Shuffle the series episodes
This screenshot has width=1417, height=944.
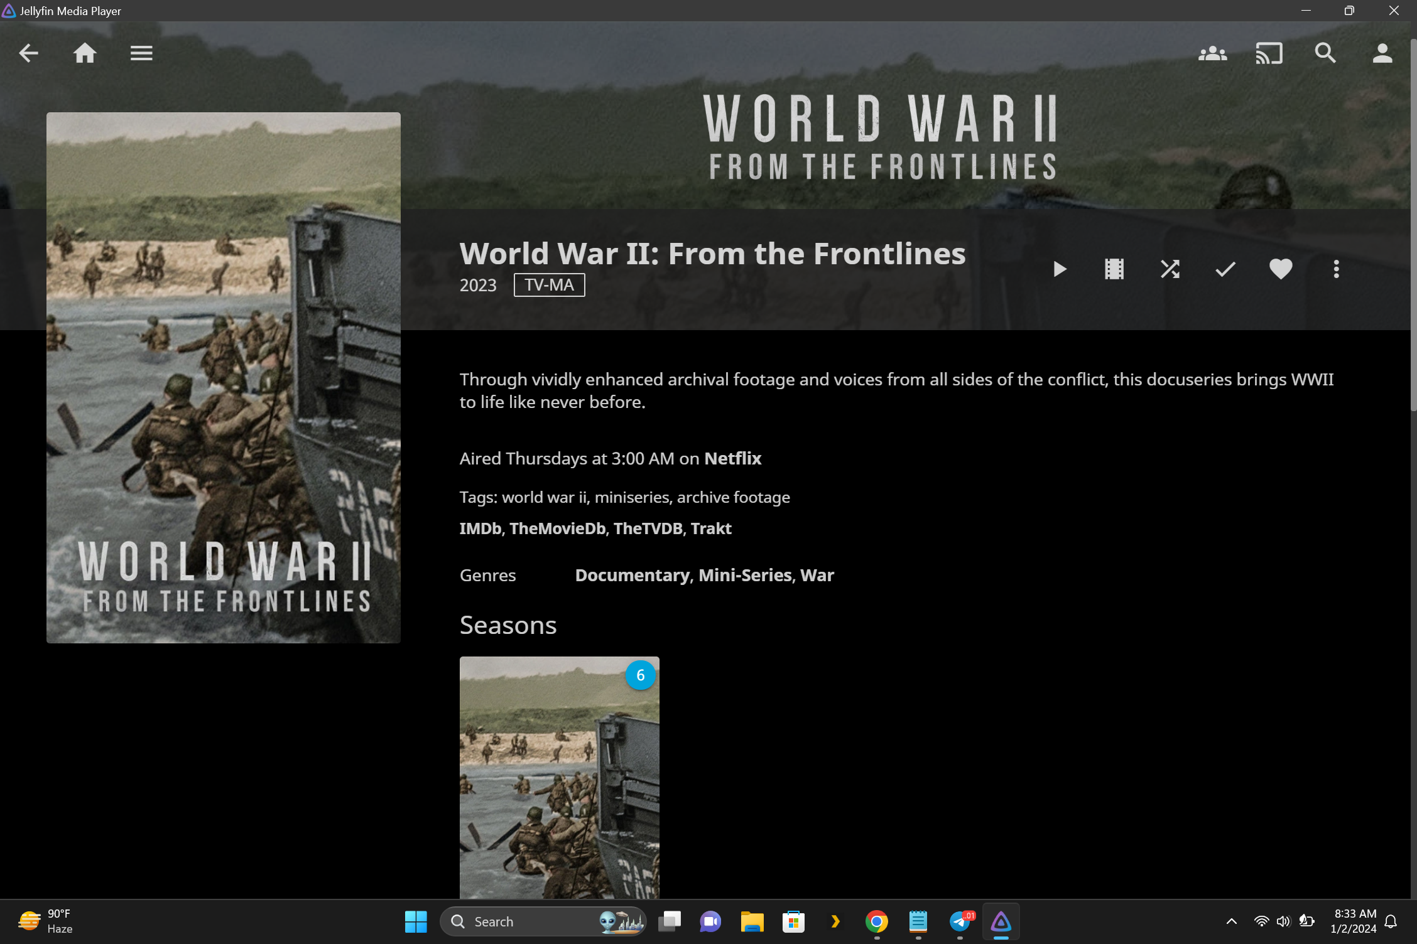pyautogui.click(x=1170, y=269)
